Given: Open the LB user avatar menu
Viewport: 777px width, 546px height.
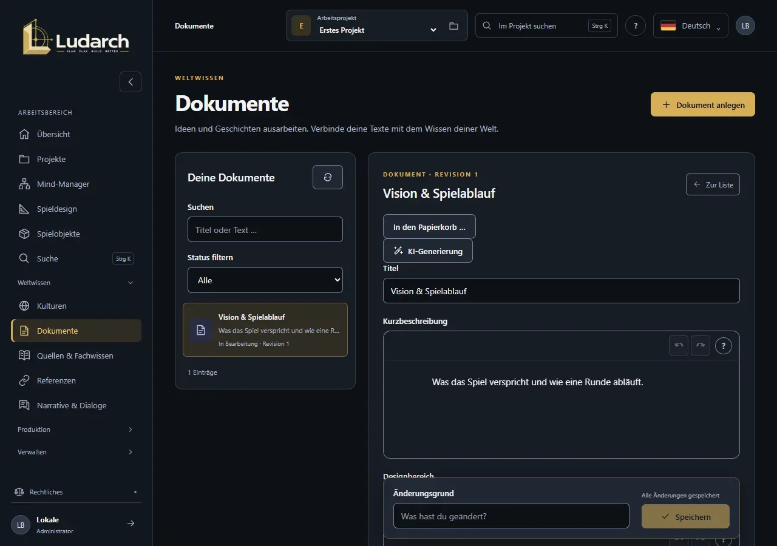Looking at the screenshot, I should pos(745,25).
